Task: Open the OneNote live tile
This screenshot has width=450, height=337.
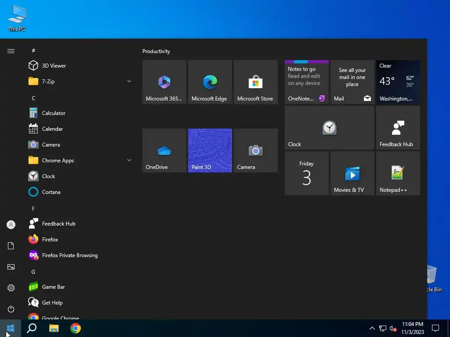Action: coord(306,82)
